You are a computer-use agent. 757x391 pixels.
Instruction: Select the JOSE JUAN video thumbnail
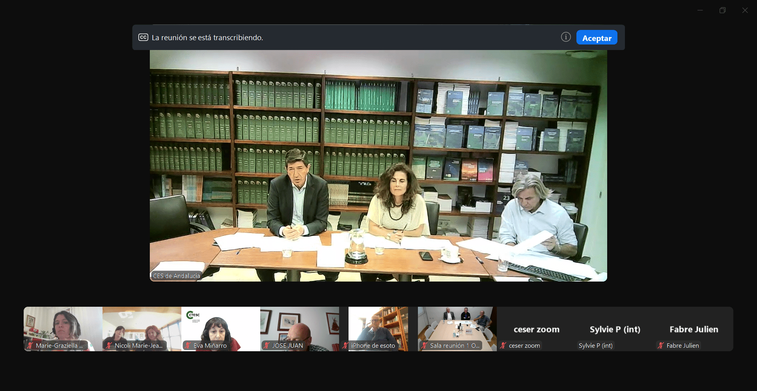300,325
